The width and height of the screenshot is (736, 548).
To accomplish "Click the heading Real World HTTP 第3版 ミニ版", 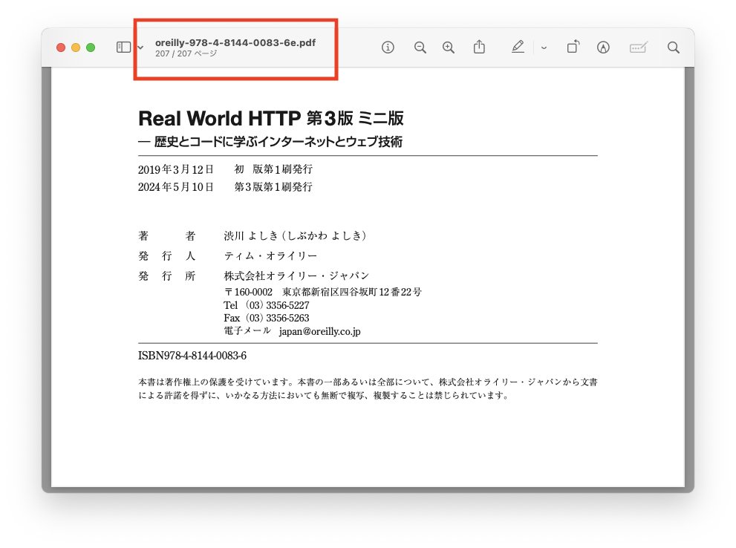I will coord(271,118).
